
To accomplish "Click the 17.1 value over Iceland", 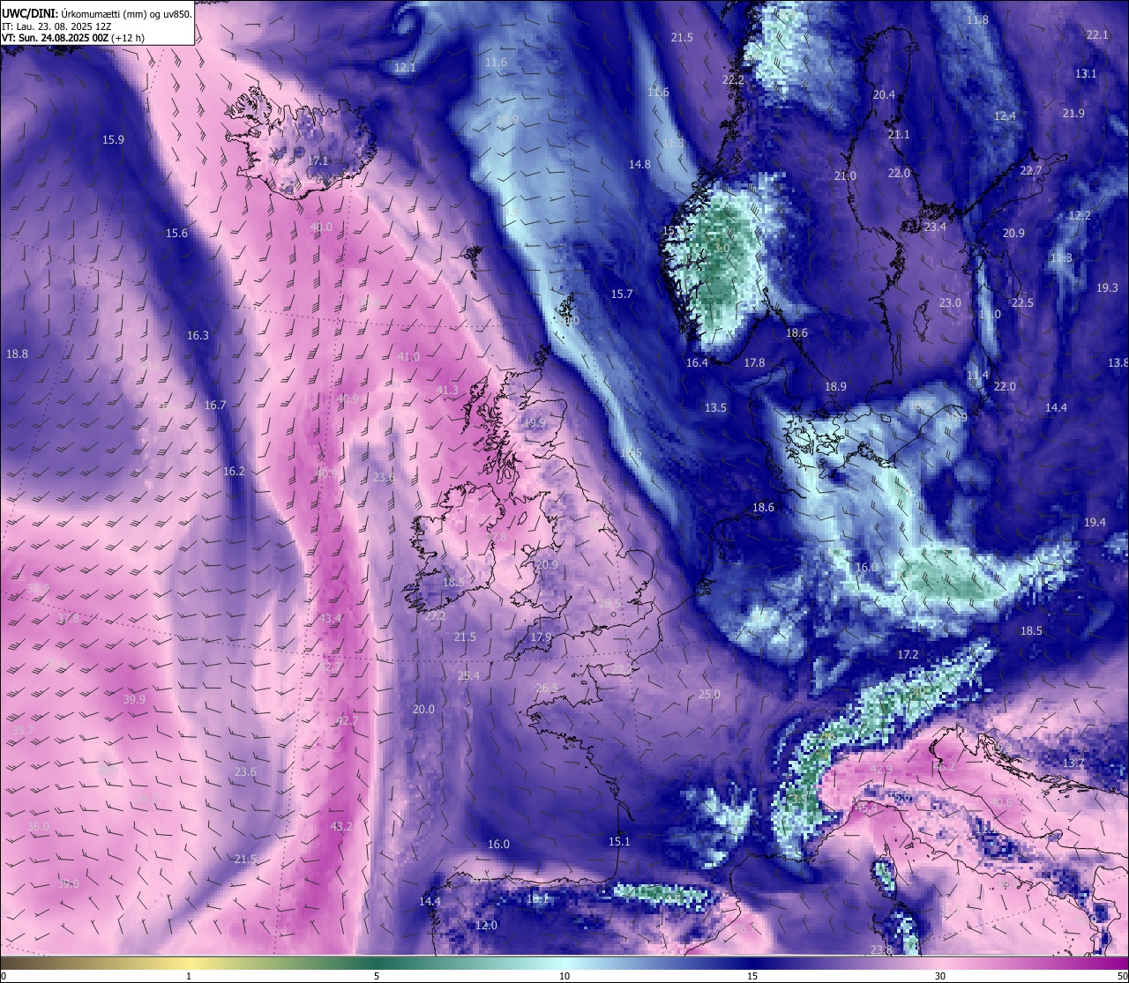I will (318, 161).
